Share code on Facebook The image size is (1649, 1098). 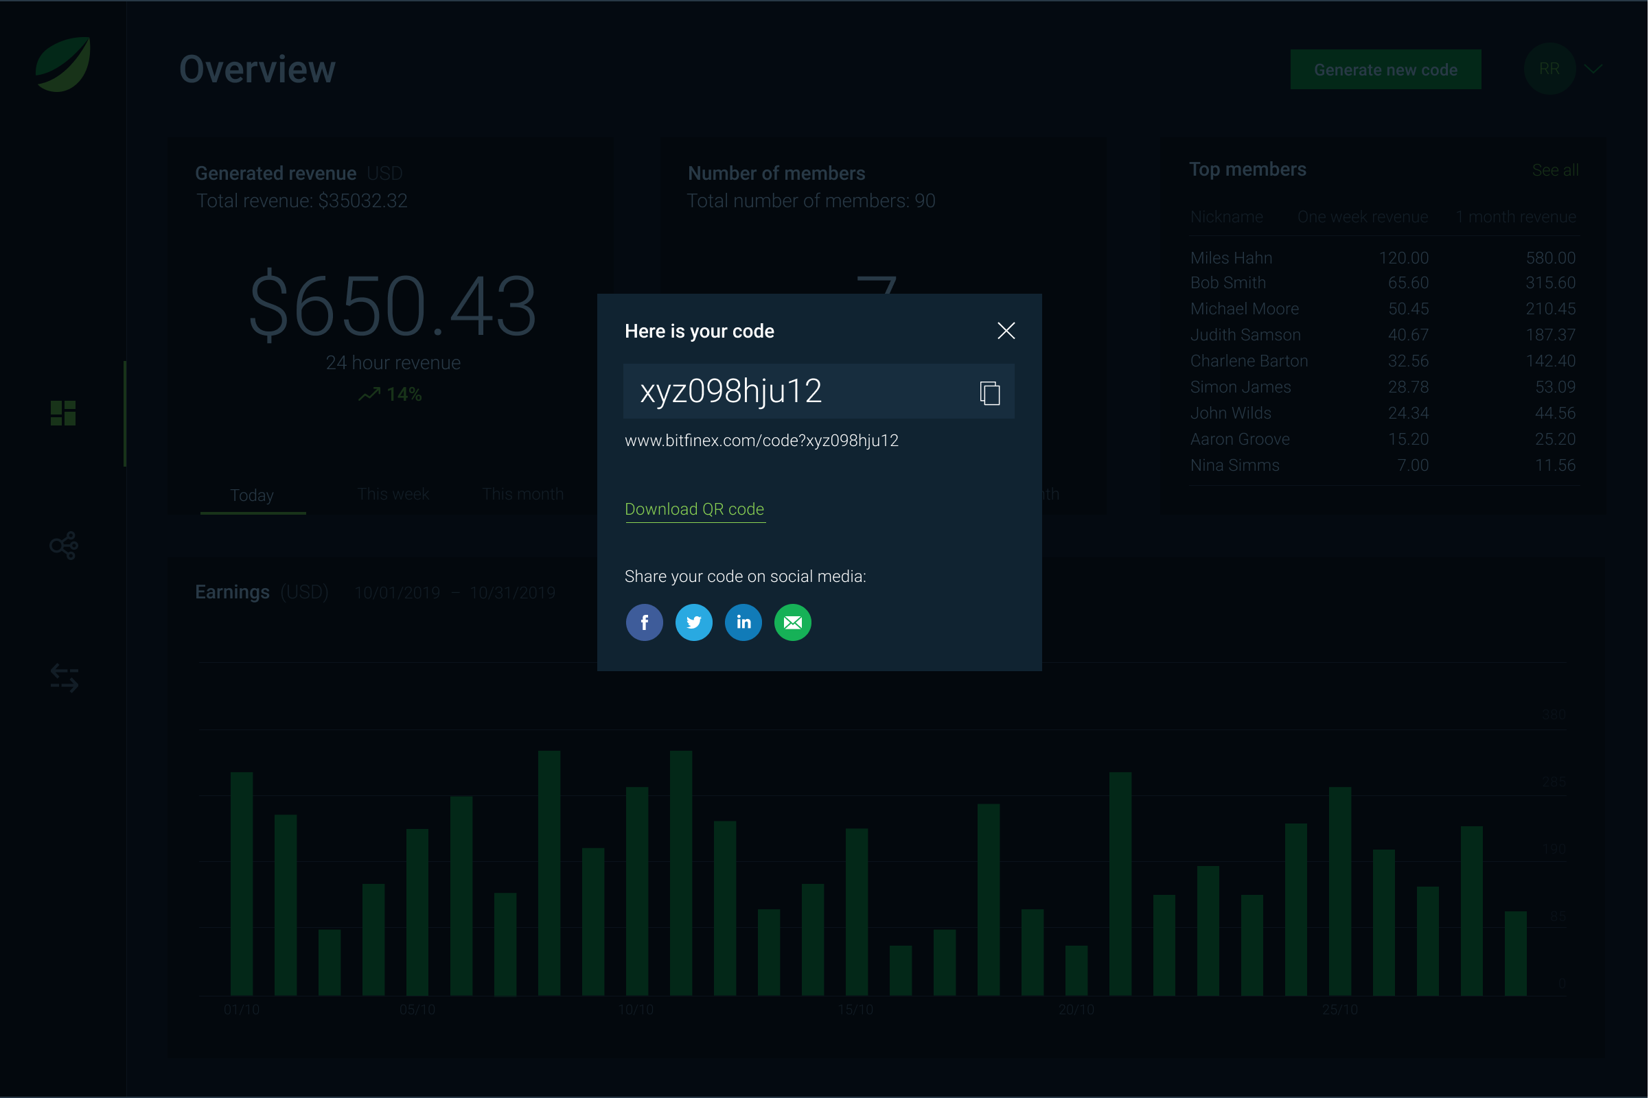point(644,622)
